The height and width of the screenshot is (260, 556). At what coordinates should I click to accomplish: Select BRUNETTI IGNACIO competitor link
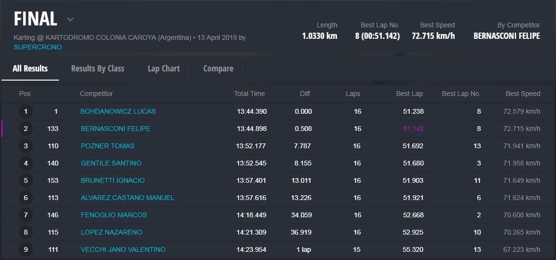pyautogui.click(x=112, y=180)
